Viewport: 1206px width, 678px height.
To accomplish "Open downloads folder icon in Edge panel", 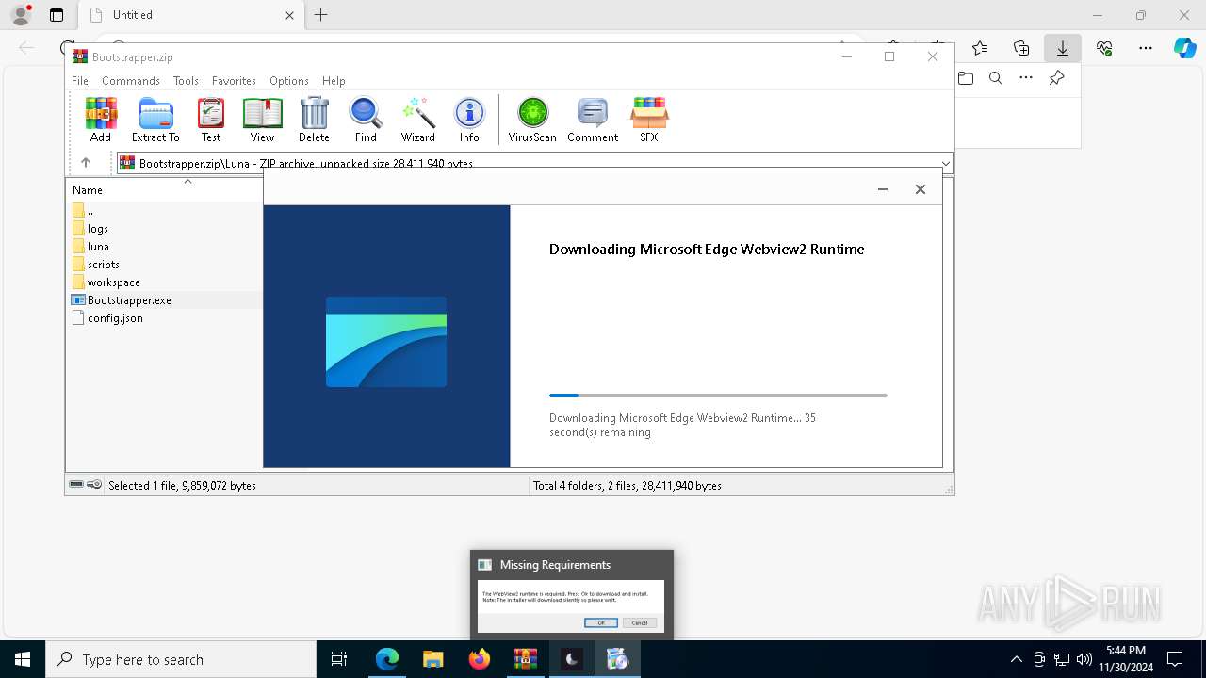I will [x=966, y=78].
